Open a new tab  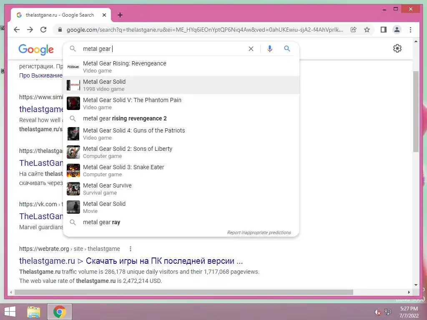120,15
